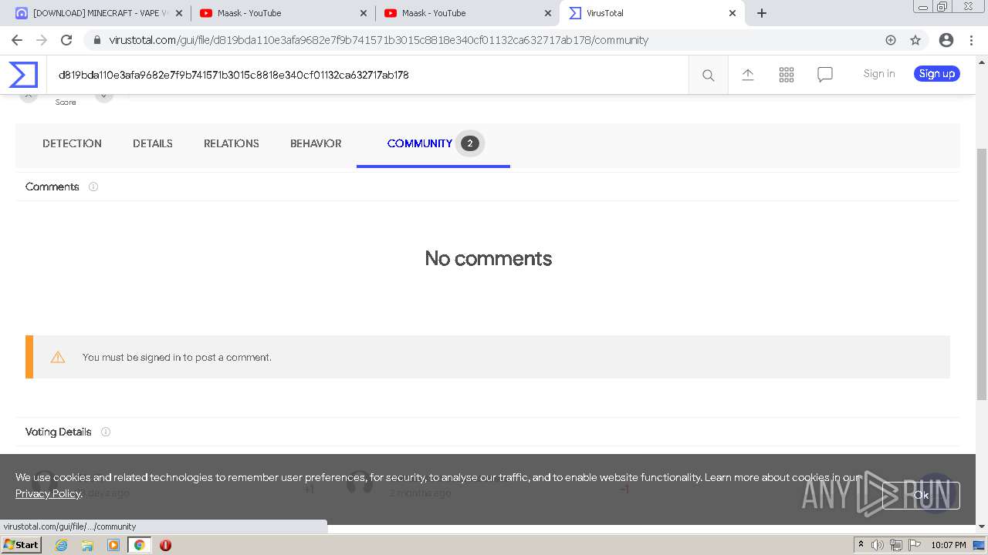
Task: Bookmark this page with the star icon
Action: (x=915, y=40)
